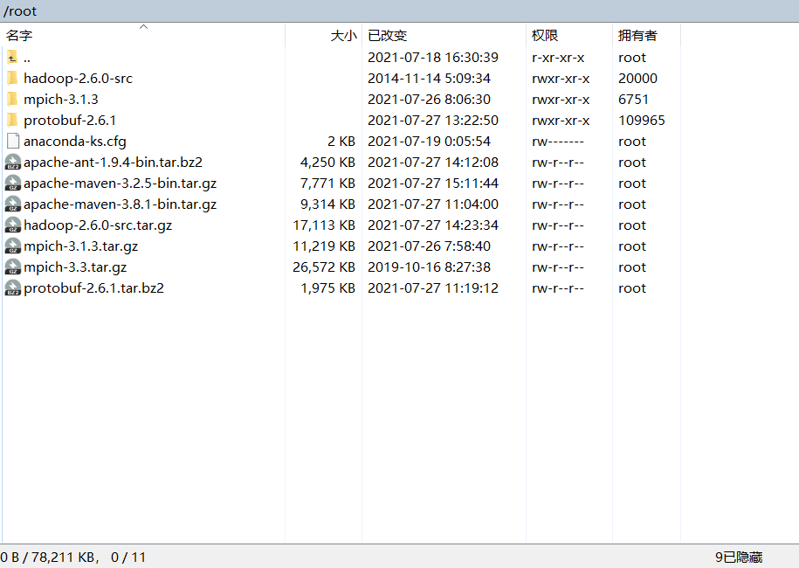Click the owner value 6751
Image resolution: width=799 pixels, height=568 pixels.
click(x=633, y=99)
